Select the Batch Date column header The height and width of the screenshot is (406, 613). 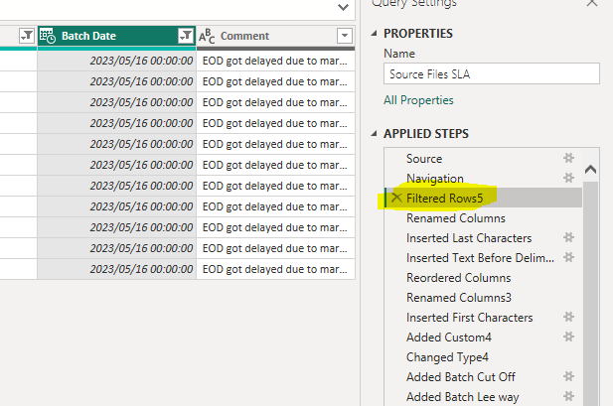coord(116,36)
